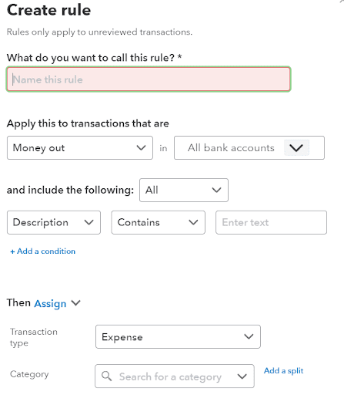Click the magnifying glass search icon
This screenshot has height=395, width=344.
coord(106,376)
